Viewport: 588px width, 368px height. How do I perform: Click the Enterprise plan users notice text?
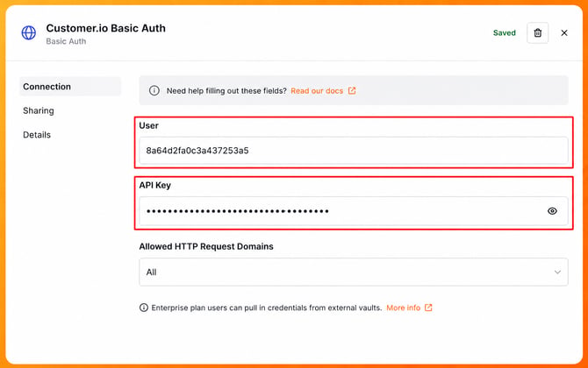point(267,308)
